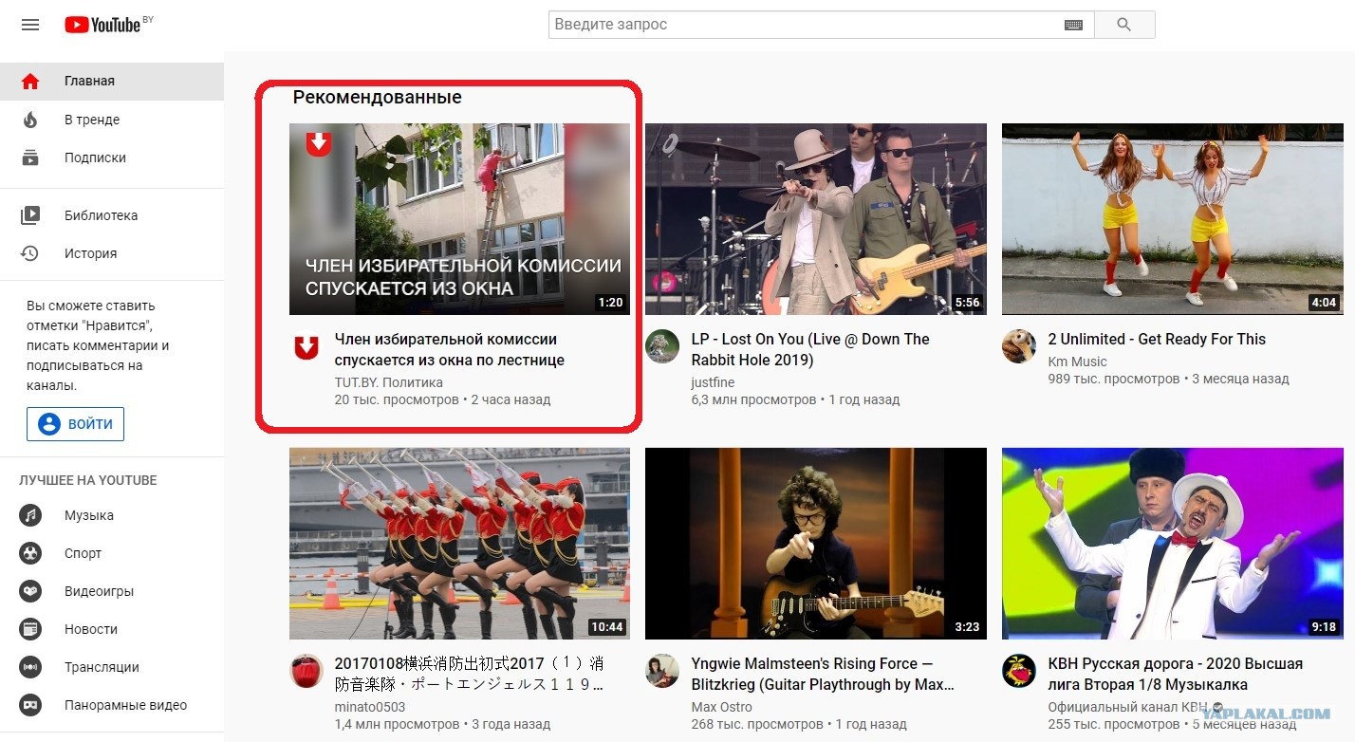Open Библиотека in the sidebar
This screenshot has width=1355, height=742.
tap(112, 215)
